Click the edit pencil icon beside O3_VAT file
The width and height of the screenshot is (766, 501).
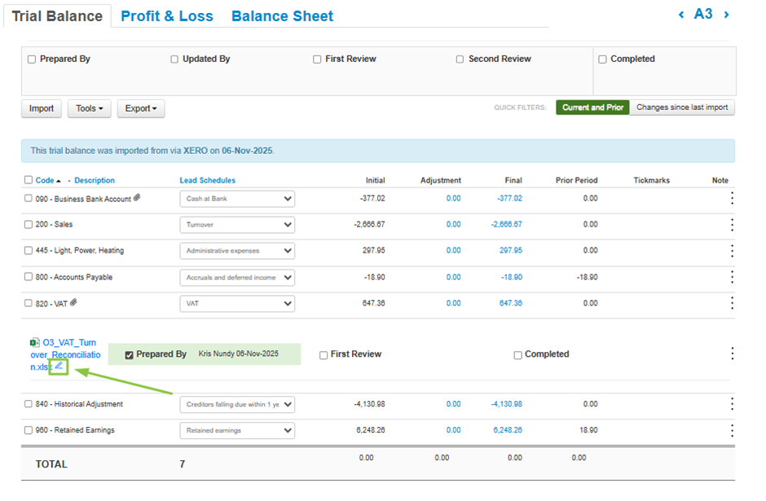tap(59, 367)
